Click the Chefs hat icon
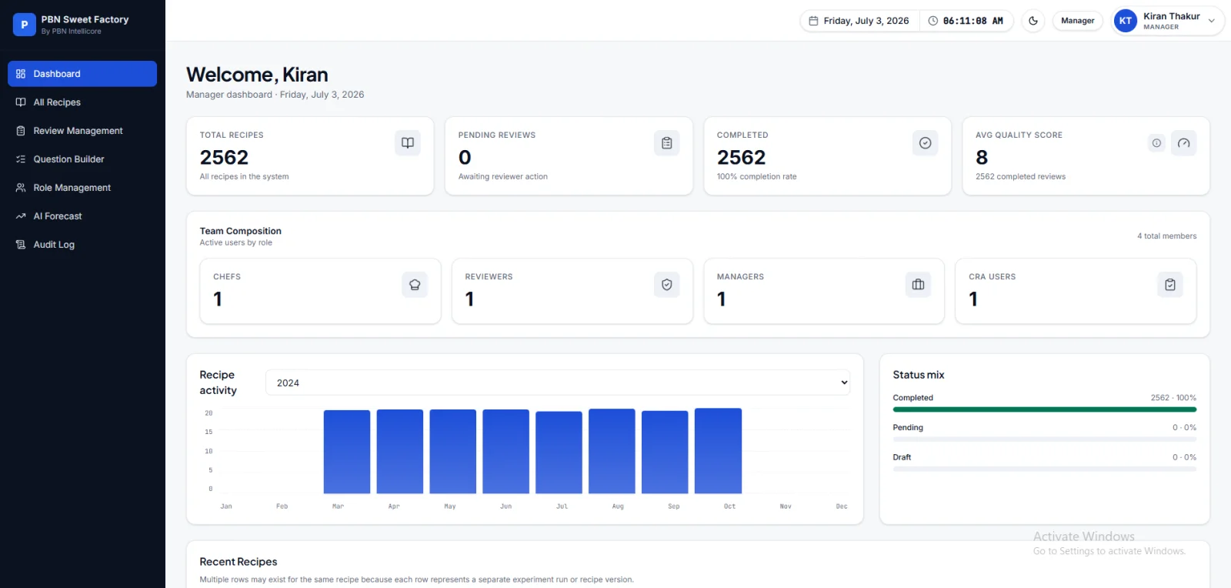The image size is (1231, 588). (415, 285)
